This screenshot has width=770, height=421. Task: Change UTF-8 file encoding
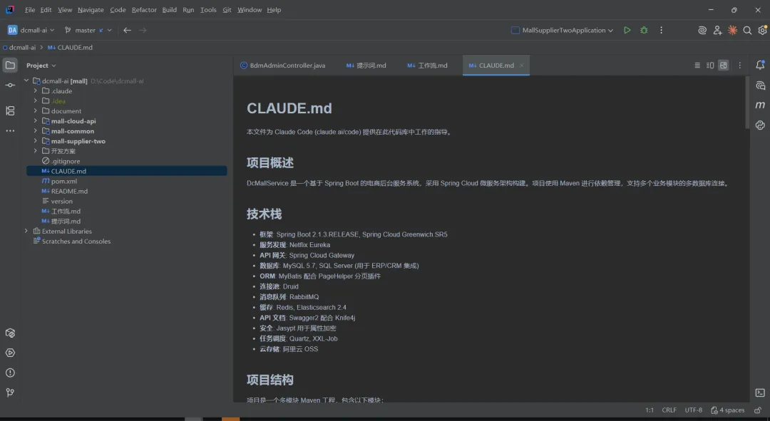[x=694, y=410]
